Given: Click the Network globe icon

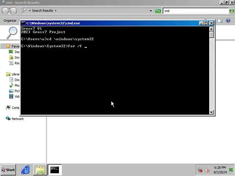Looking at the screenshot, I should [x=8, y=119].
